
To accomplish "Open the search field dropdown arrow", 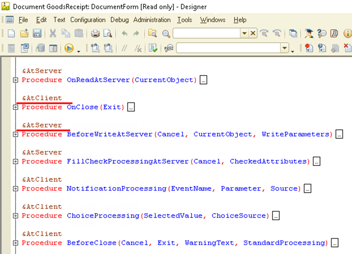I will pyautogui.click(x=244, y=34).
